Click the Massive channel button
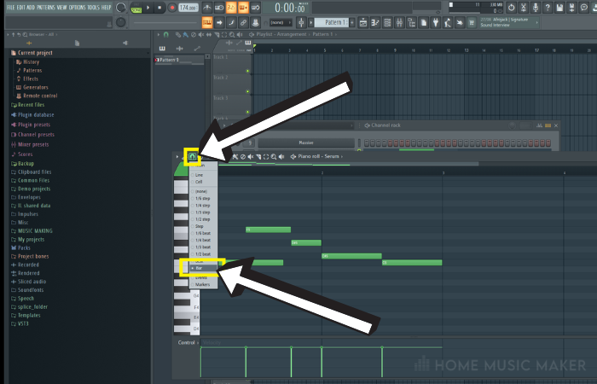The image size is (597, 384). pyautogui.click(x=306, y=143)
